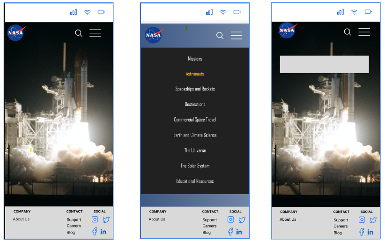
Task: Open the Instagram icon in the left screen footer
Action: click(x=95, y=219)
